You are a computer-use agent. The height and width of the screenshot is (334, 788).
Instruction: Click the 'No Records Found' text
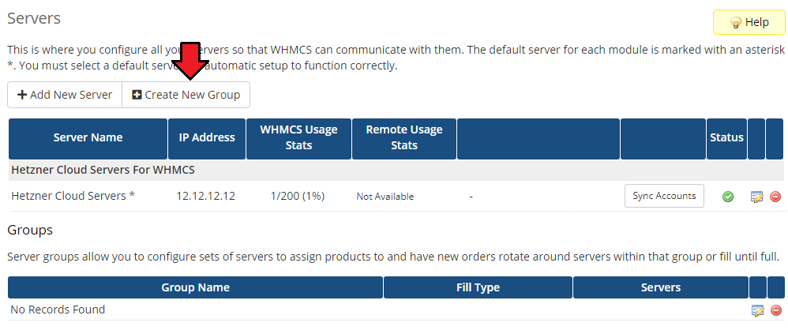tap(58, 310)
